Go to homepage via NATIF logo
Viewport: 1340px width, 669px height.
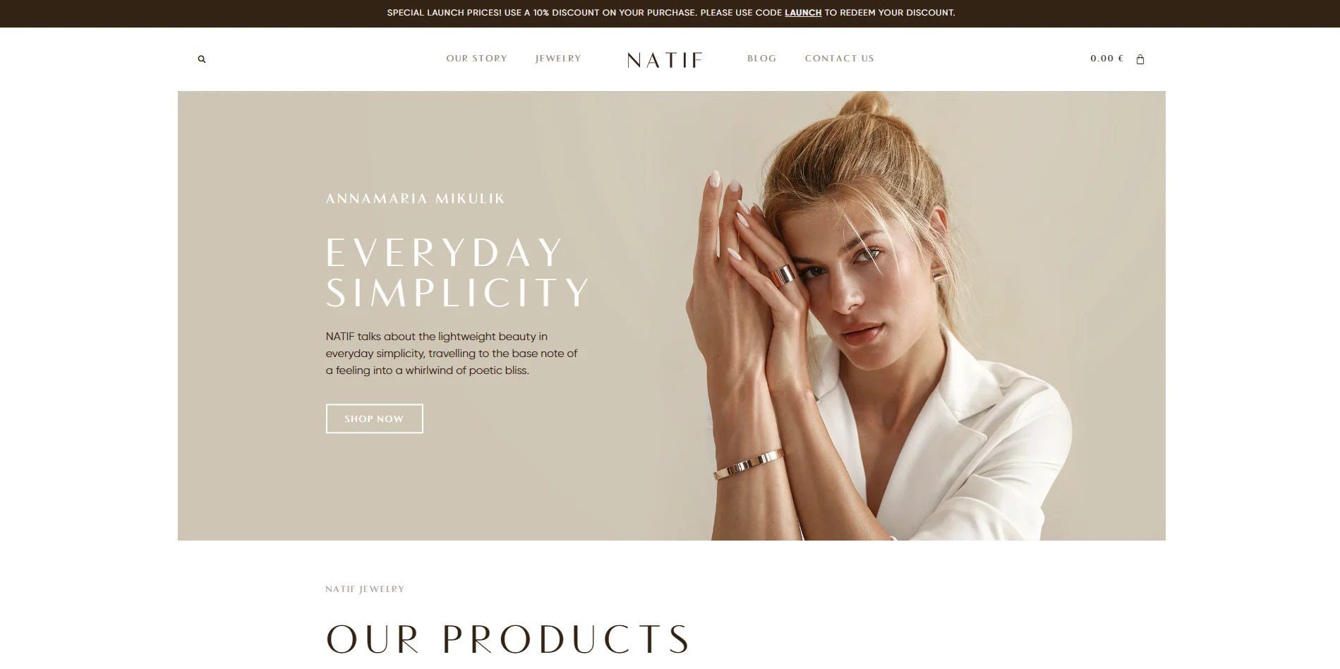click(665, 60)
